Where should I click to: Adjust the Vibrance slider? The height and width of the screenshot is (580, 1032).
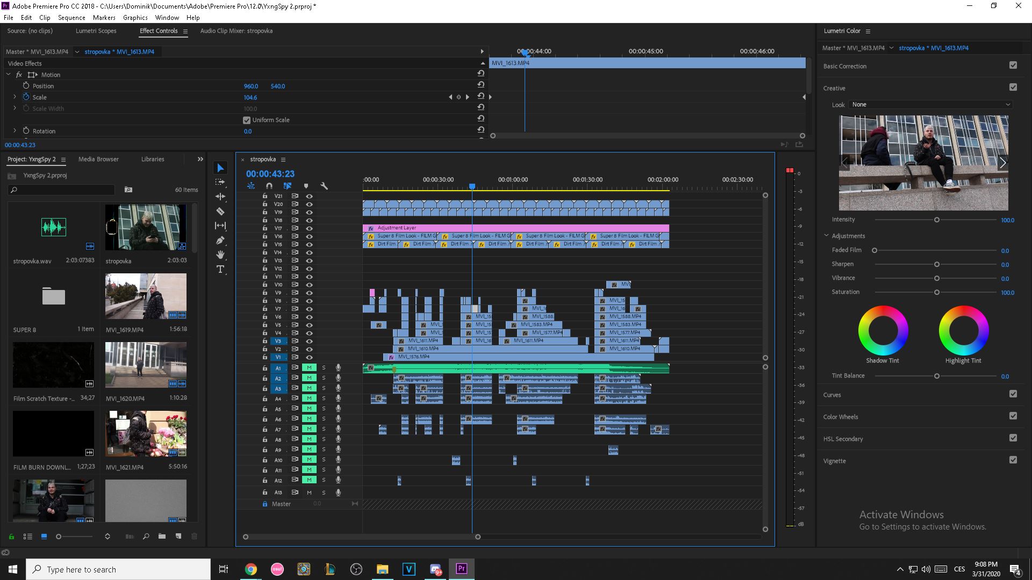(936, 278)
